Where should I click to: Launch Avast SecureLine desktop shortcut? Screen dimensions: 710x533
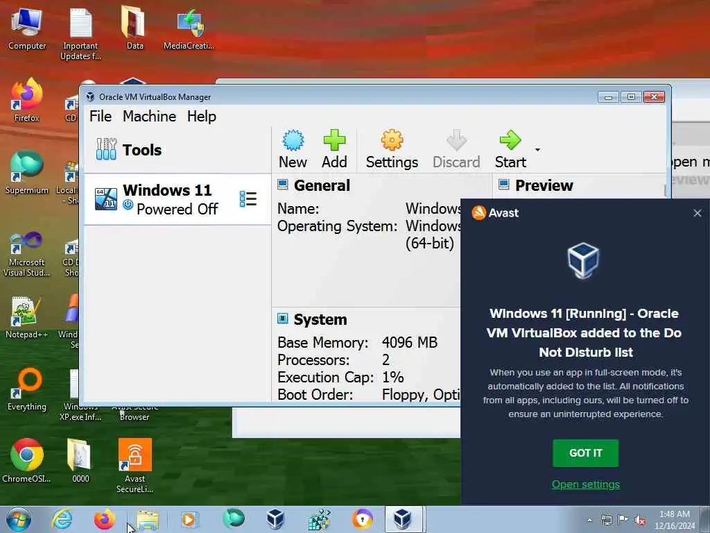[x=135, y=466]
